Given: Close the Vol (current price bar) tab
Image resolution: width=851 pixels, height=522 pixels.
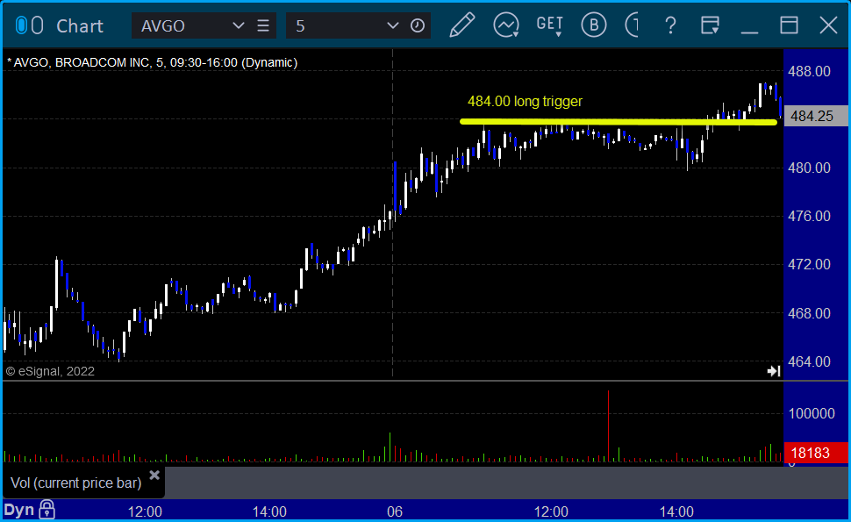Looking at the screenshot, I should tap(154, 476).
